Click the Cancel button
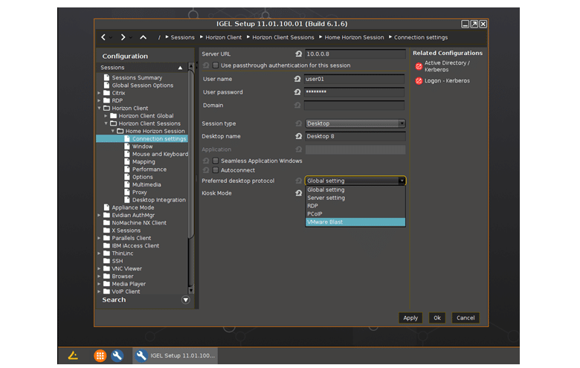Screen dimensions: 580x368 (465, 317)
